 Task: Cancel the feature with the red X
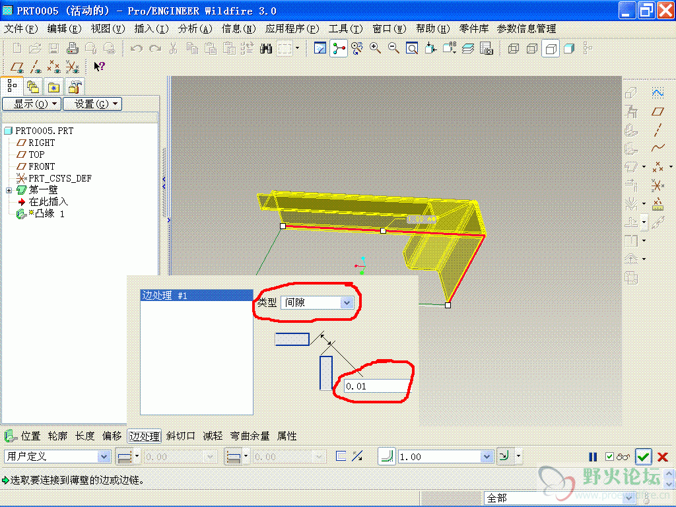pos(663,457)
